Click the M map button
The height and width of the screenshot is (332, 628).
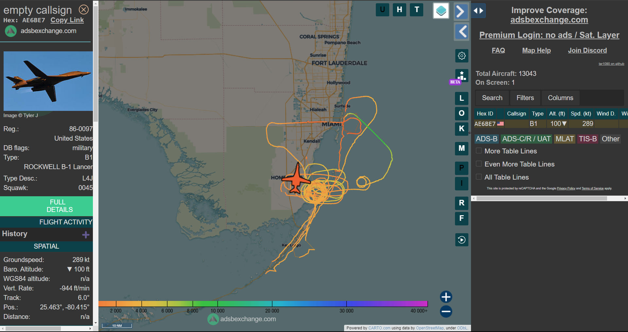click(462, 149)
